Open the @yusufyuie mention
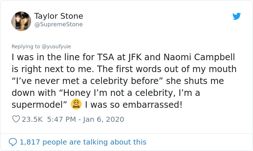 click(x=56, y=46)
